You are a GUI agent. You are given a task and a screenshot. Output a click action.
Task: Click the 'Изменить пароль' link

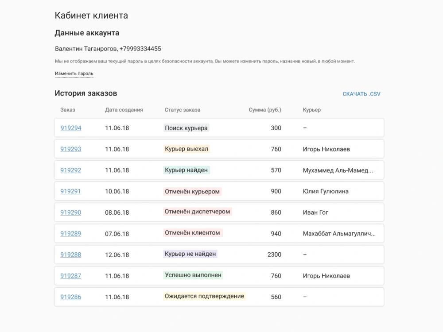point(74,73)
